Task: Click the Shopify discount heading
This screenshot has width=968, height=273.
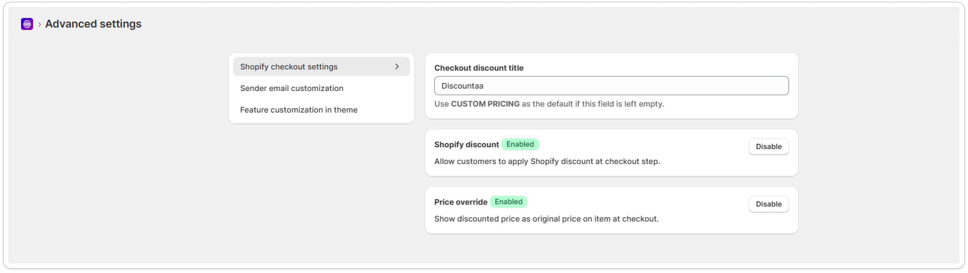Action: pos(466,145)
